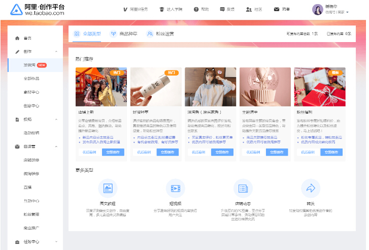Open the 图文教程 image-text tutorial icon
This screenshot has height=250, width=369.
click(108, 188)
